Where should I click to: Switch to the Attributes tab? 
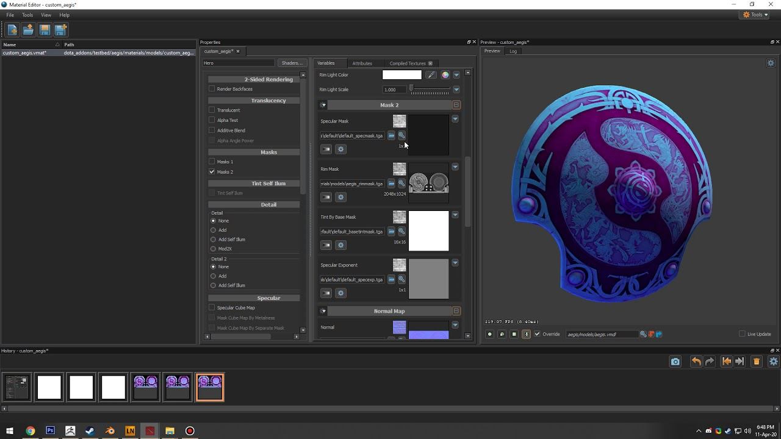coord(362,63)
